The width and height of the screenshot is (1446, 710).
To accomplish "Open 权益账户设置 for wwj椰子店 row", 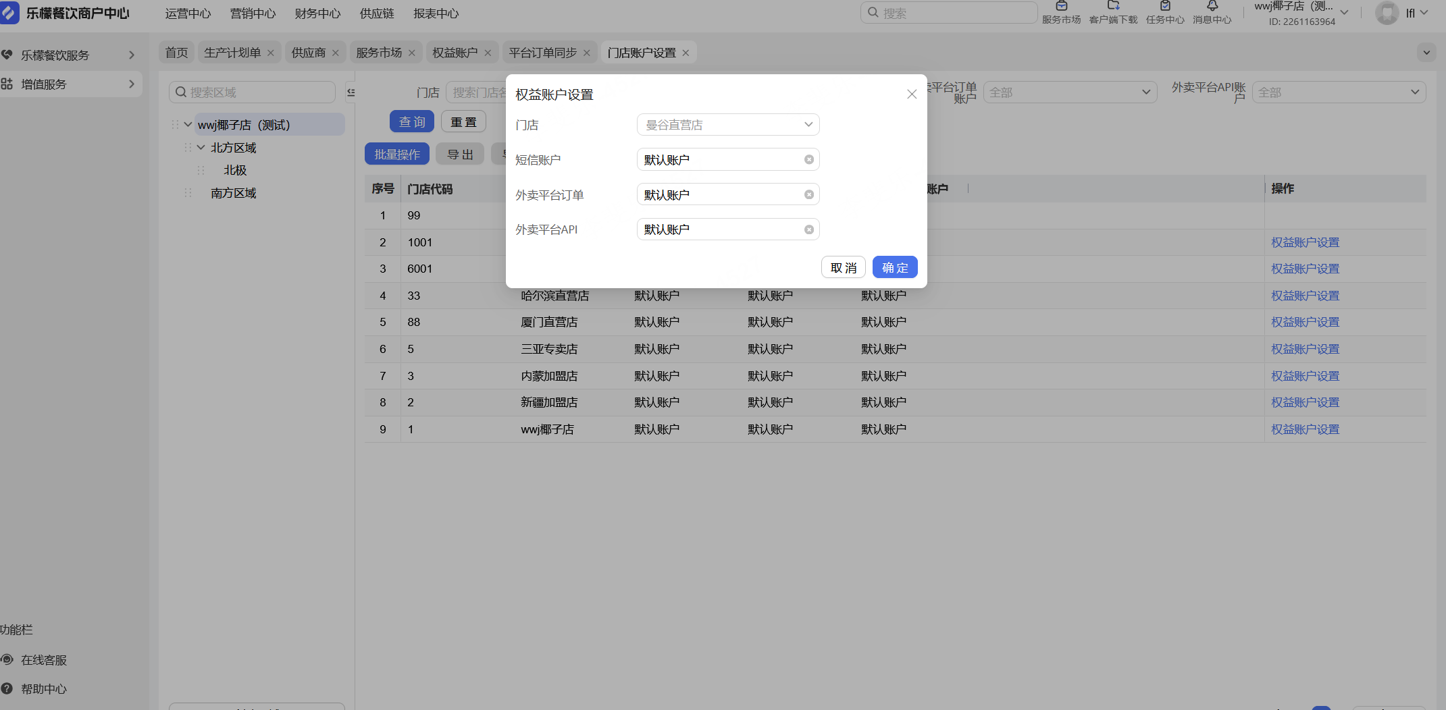I will (1305, 429).
